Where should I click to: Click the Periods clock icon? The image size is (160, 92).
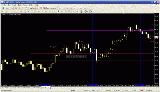86,11
